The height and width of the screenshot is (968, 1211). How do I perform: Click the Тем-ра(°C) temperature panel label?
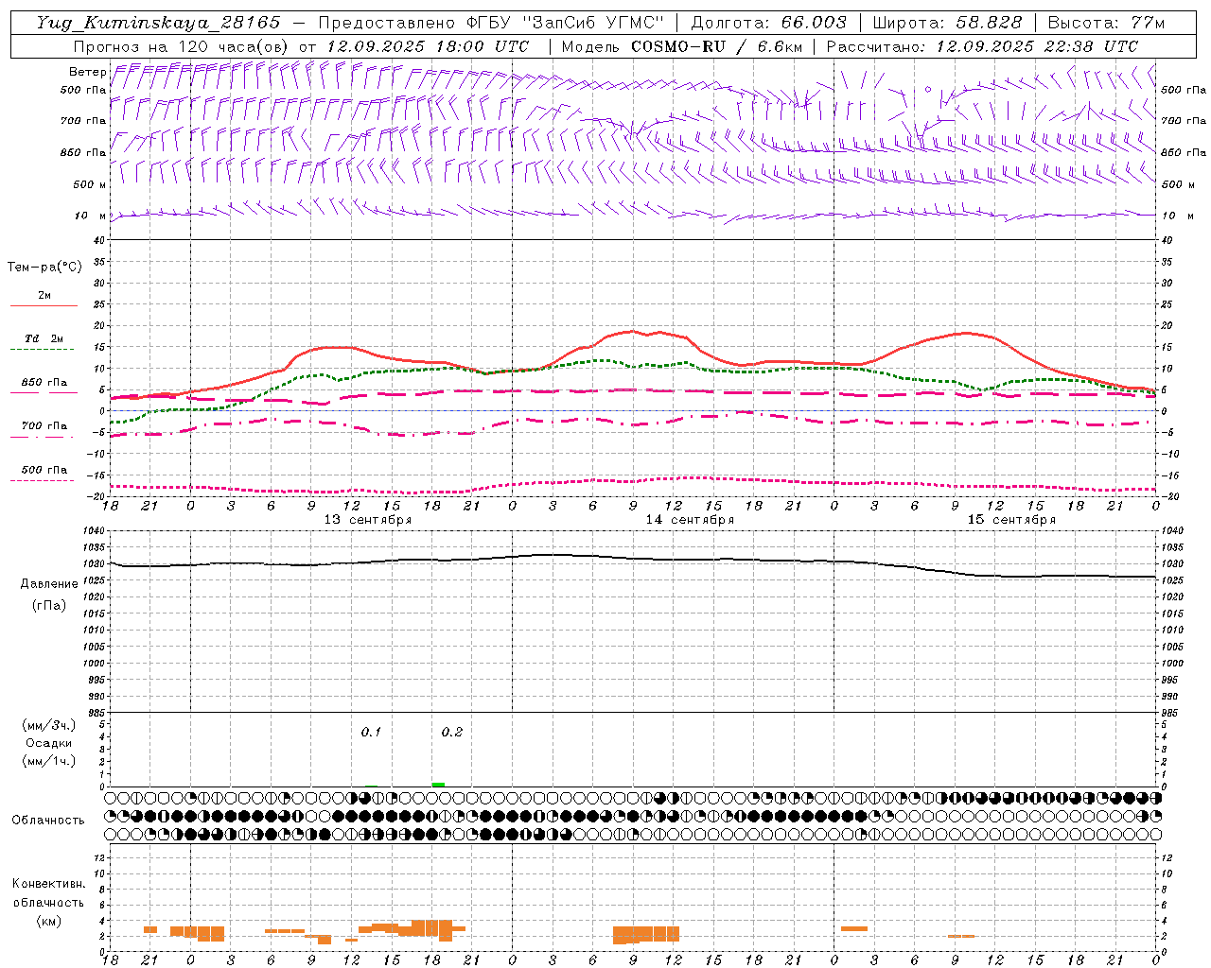tap(44, 268)
